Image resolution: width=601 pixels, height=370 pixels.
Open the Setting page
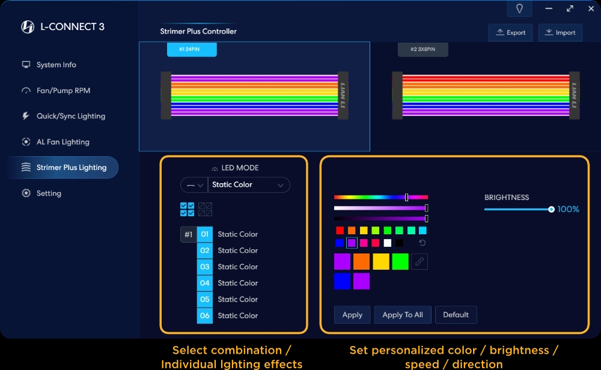[x=49, y=193]
